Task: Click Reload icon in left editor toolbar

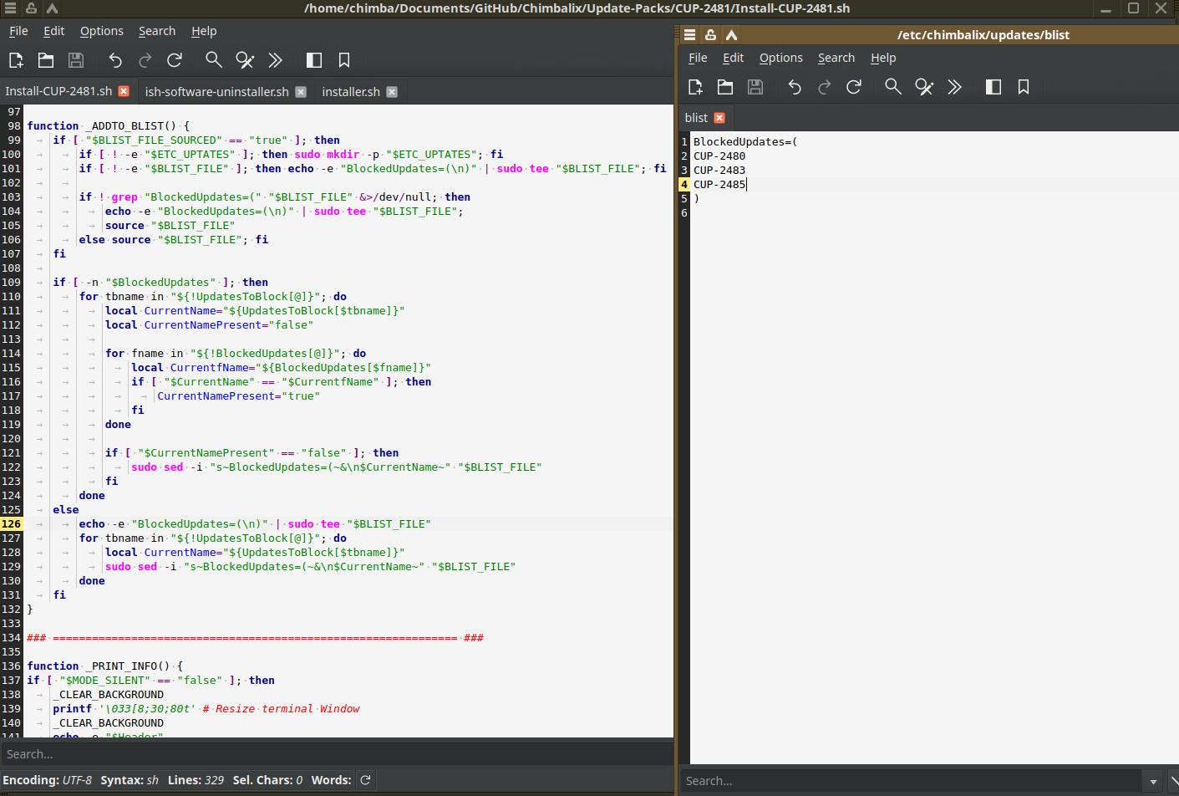Action: pos(175,60)
